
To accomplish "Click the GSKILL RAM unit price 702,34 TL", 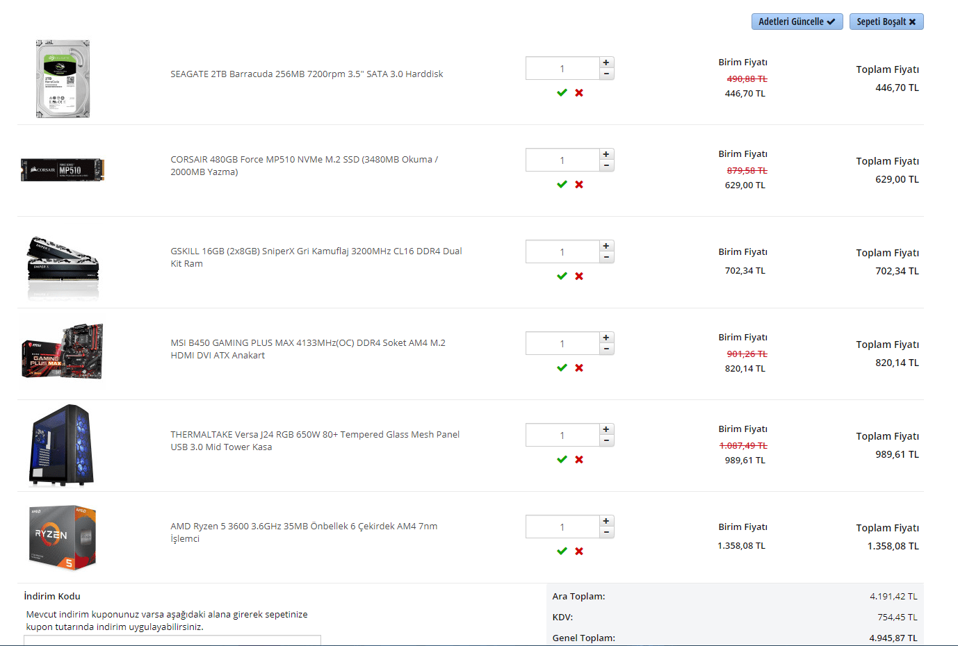I will click(x=745, y=270).
